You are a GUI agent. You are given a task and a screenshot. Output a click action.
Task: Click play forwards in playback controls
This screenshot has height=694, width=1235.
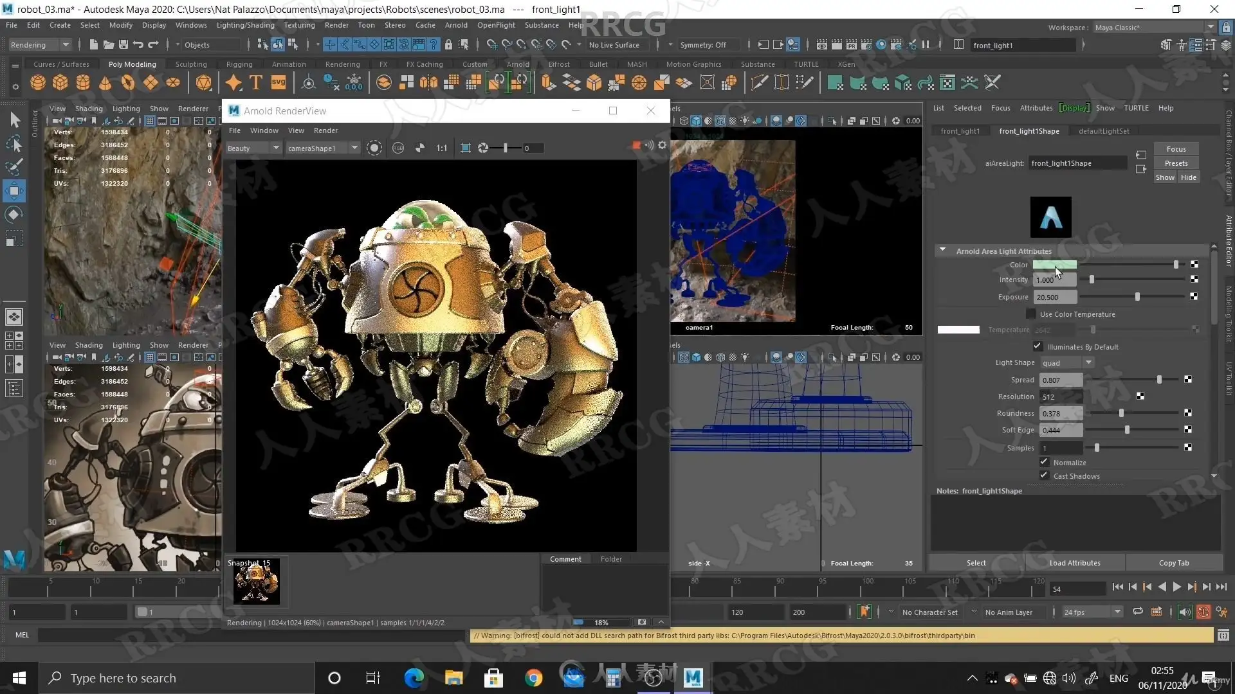pyautogui.click(x=1176, y=587)
